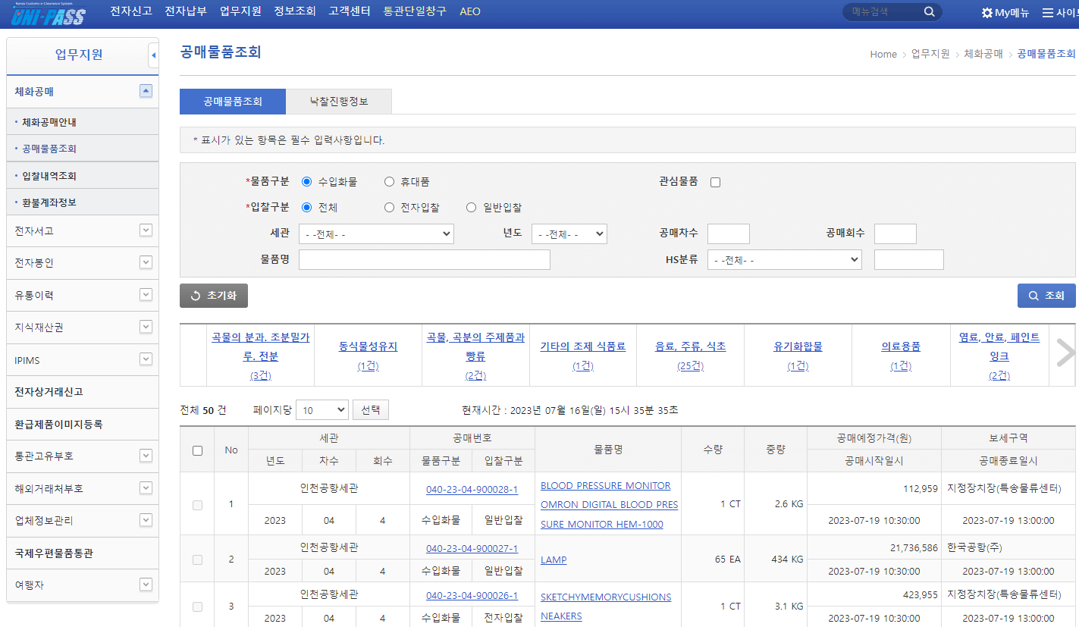The width and height of the screenshot is (1079, 627).
Task: Open 전자신고 top menu
Action: click(131, 11)
